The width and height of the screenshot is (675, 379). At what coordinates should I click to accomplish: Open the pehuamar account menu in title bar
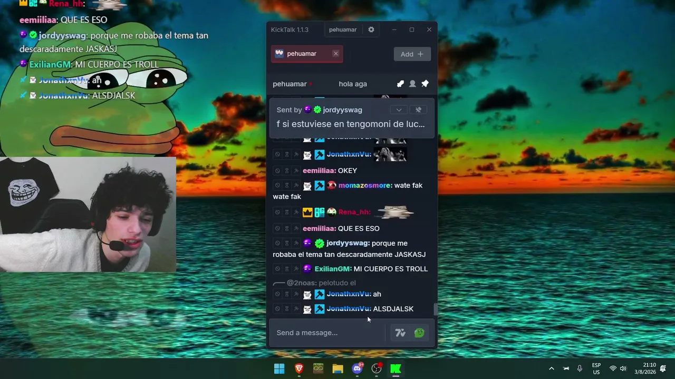coord(343,29)
